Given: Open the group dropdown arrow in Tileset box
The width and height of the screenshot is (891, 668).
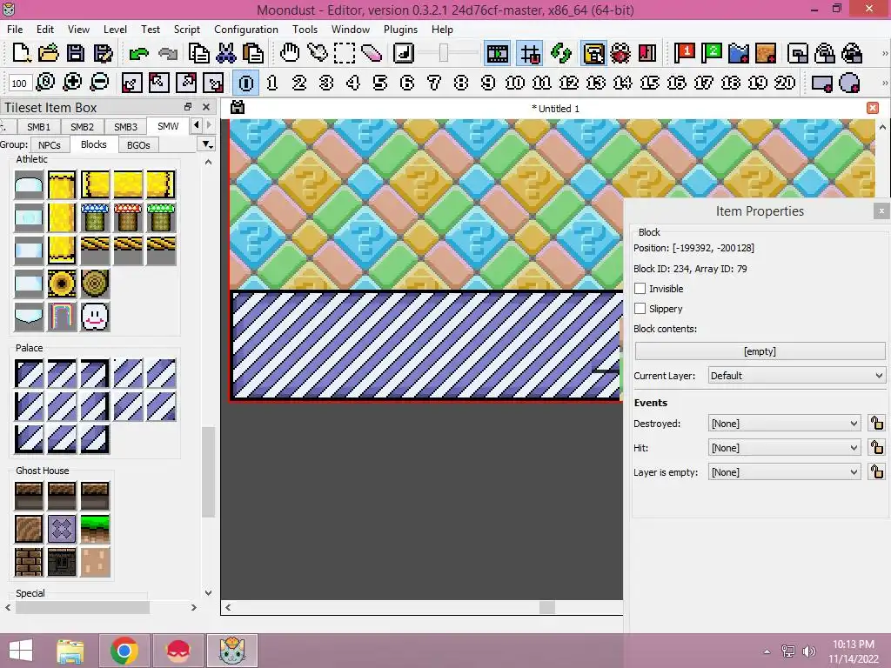Looking at the screenshot, I should 208,144.
